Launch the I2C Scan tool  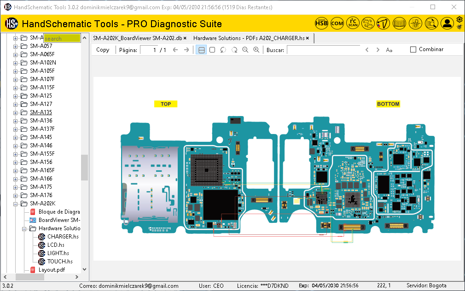click(x=353, y=23)
